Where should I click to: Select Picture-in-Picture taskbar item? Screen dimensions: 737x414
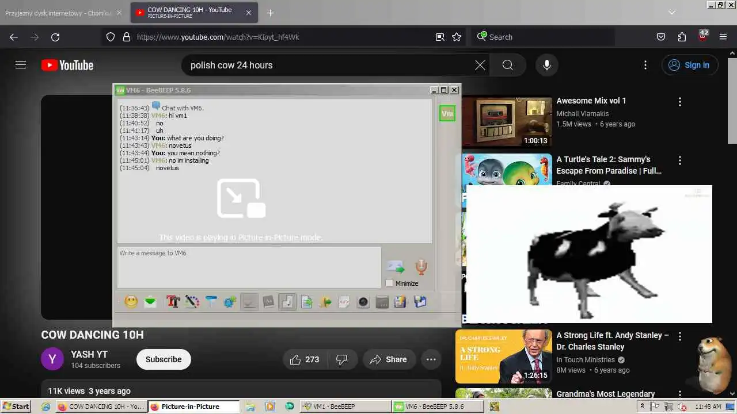coord(194,407)
